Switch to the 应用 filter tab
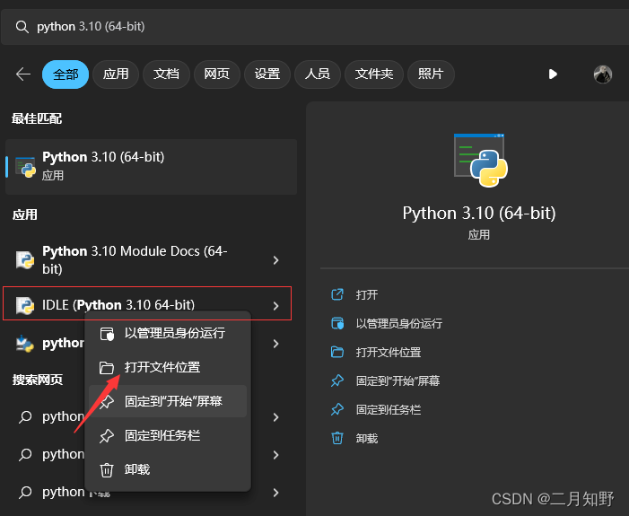 (x=116, y=74)
